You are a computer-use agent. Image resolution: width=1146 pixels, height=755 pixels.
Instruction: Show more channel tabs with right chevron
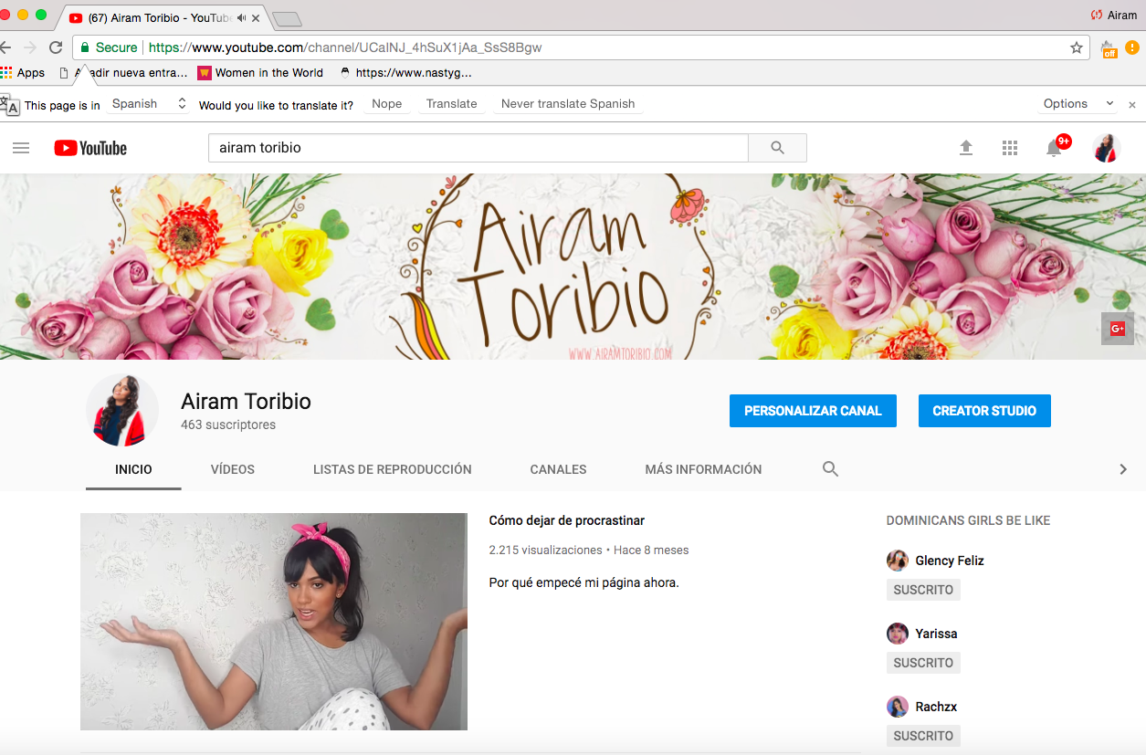pyautogui.click(x=1123, y=469)
